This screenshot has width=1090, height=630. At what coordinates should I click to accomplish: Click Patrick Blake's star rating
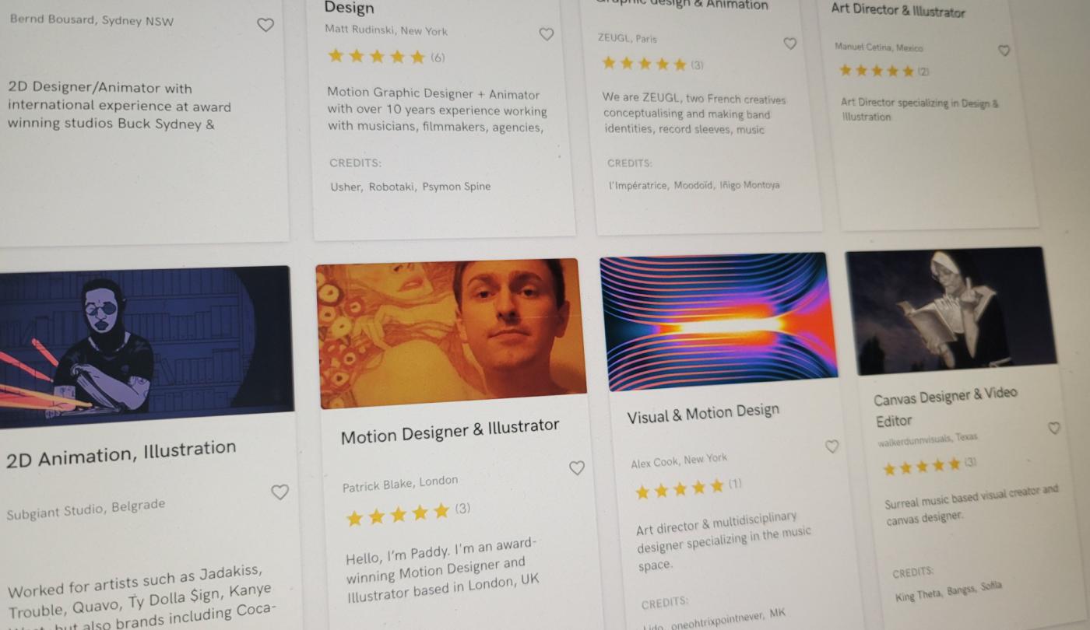coord(408,513)
